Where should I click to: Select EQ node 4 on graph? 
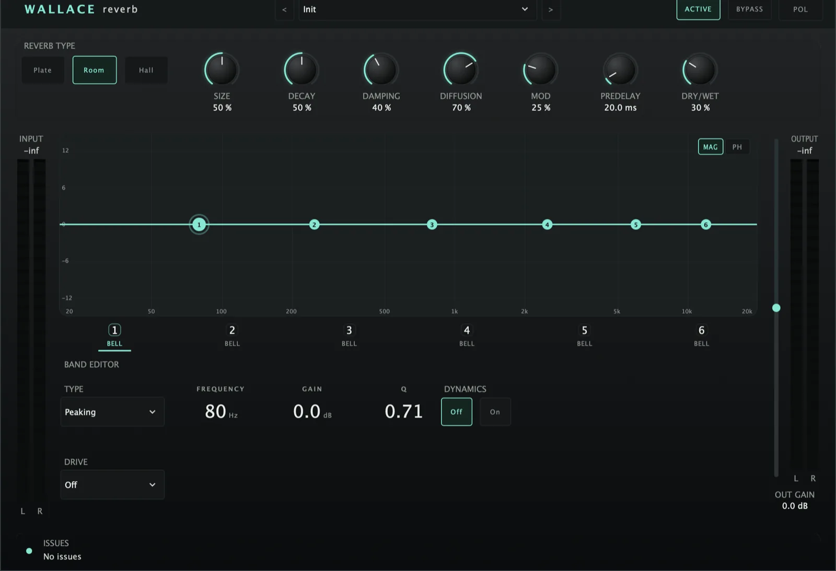click(547, 225)
